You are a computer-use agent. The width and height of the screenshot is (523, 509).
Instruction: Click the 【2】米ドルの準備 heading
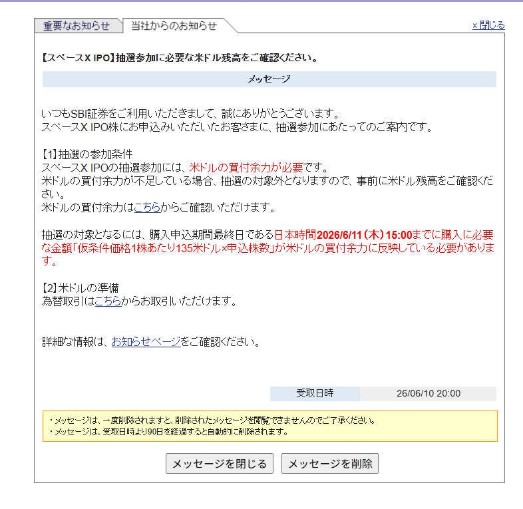[80, 287]
